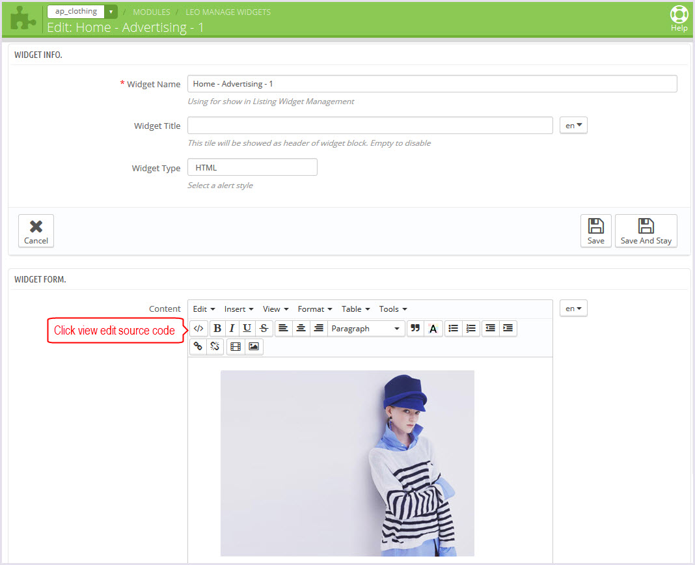The width and height of the screenshot is (695, 565).
Task: Open the Tools menu
Action: click(x=393, y=309)
